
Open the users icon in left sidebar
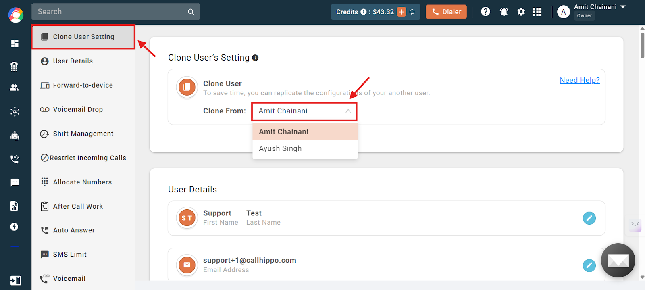[15, 88]
